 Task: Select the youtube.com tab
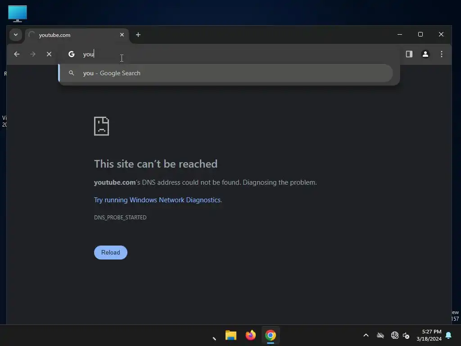pyautogui.click(x=77, y=35)
